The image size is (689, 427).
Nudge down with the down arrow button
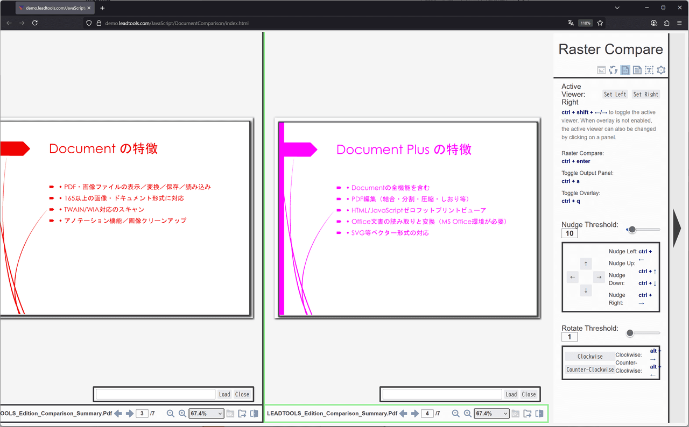(586, 290)
